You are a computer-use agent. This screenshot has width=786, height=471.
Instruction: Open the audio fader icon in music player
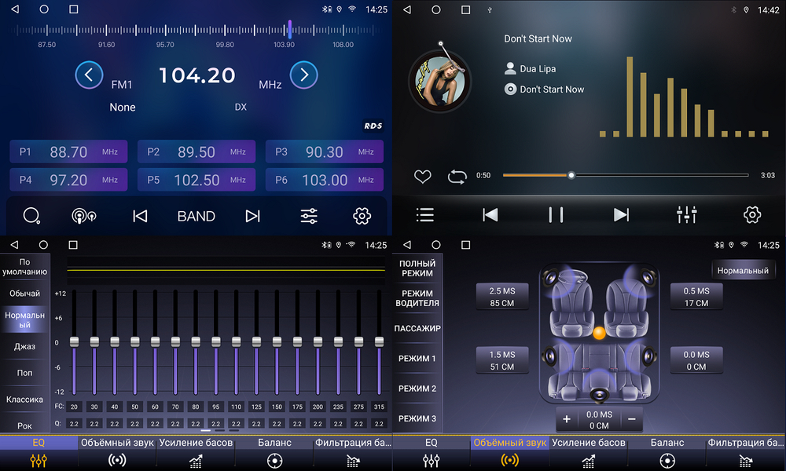point(686,214)
